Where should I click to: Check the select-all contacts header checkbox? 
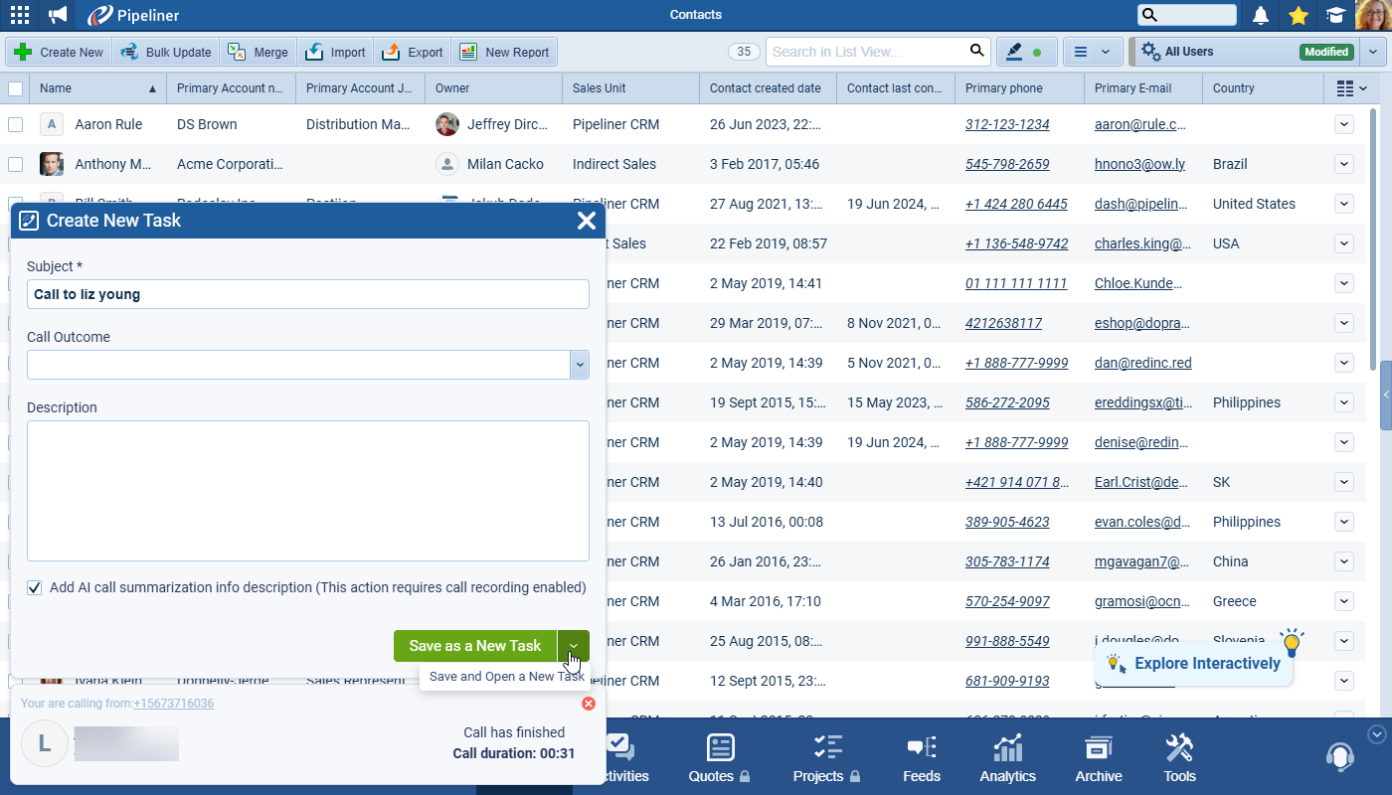15,88
